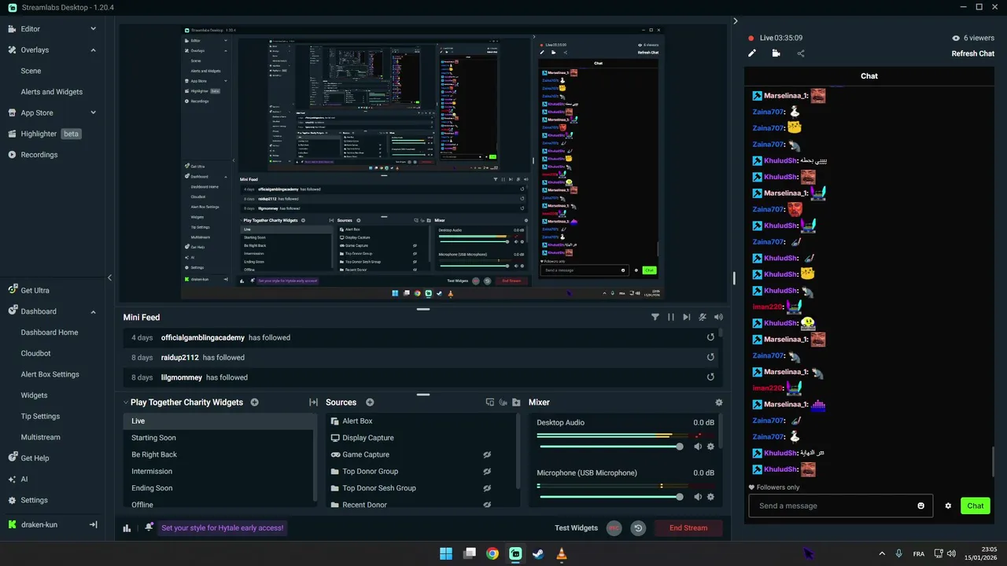
Task: Open the Get Ultra upgrade
Action: pos(35,290)
